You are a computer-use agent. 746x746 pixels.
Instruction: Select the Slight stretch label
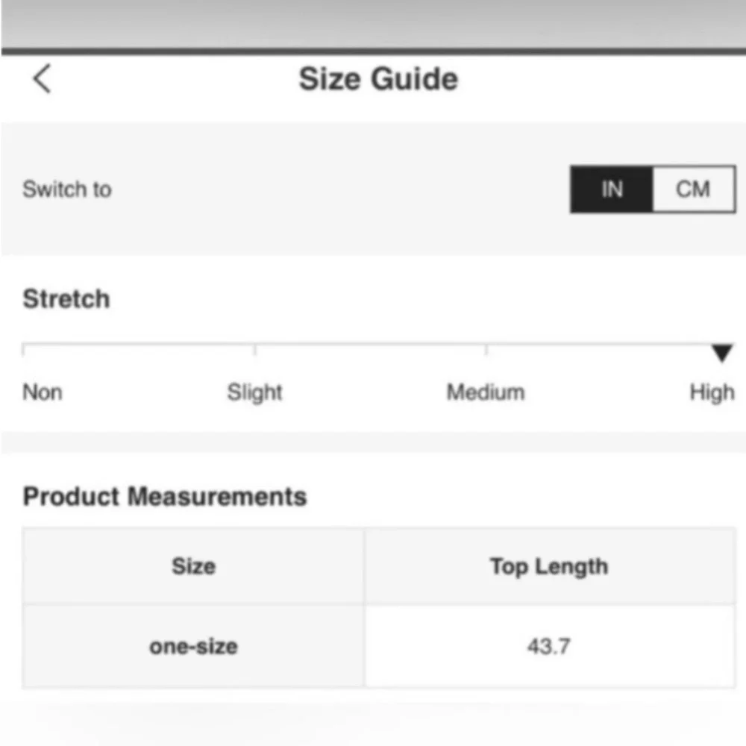[x=254, y=392]
